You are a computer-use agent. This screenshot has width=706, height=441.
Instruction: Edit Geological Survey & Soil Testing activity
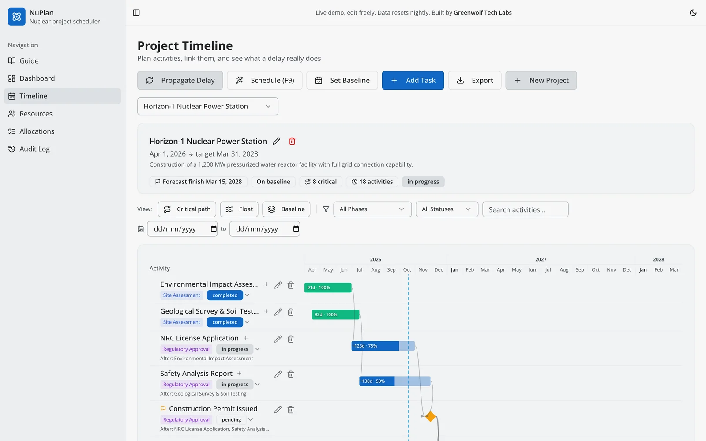click(278, 312)
